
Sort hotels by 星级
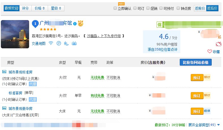(56, 8)
